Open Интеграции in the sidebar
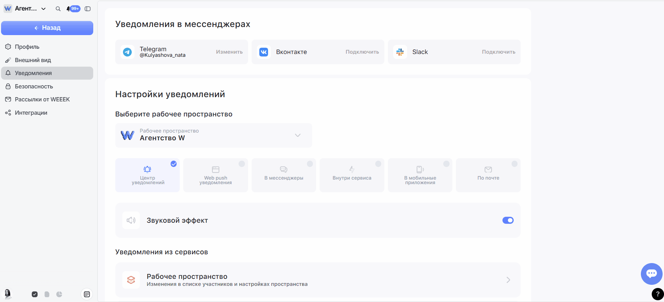This screenshot has height=302, width=664. click(x=31, y=113)
